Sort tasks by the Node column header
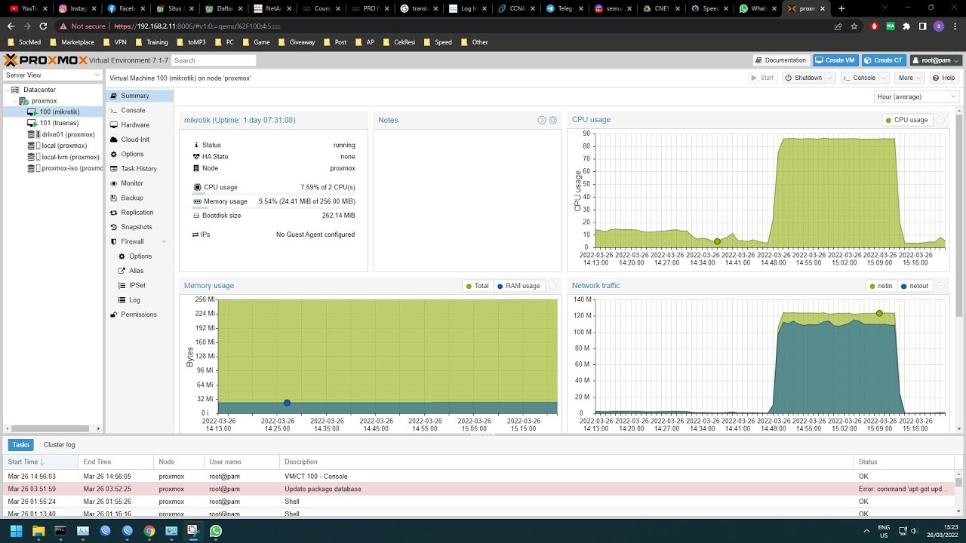Viewport: 966px width, 543px height. point(178,462)
